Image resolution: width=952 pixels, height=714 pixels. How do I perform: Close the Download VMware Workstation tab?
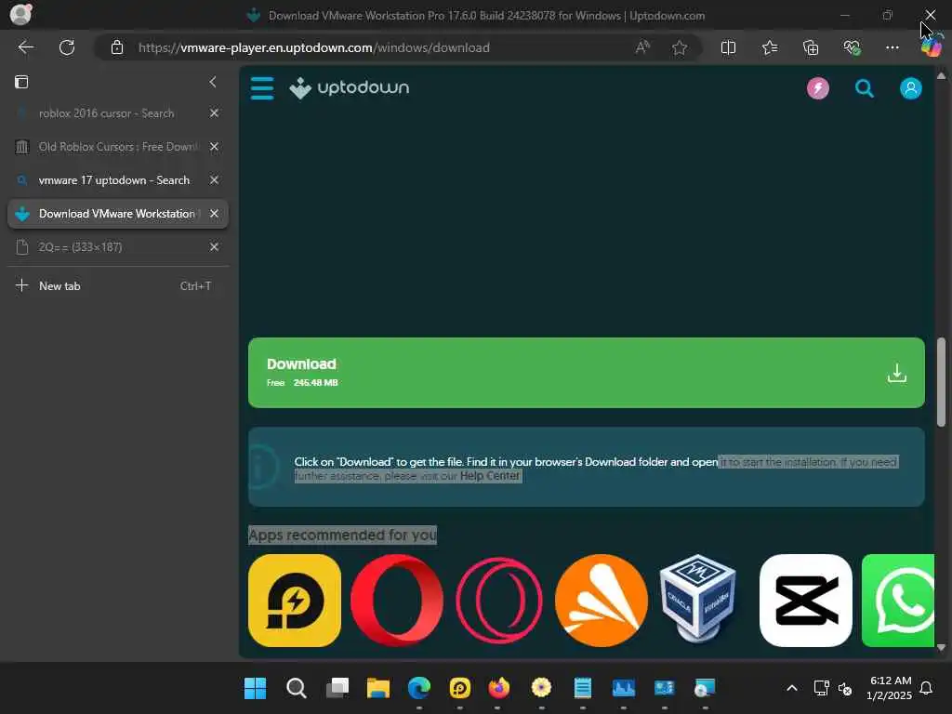215,214
